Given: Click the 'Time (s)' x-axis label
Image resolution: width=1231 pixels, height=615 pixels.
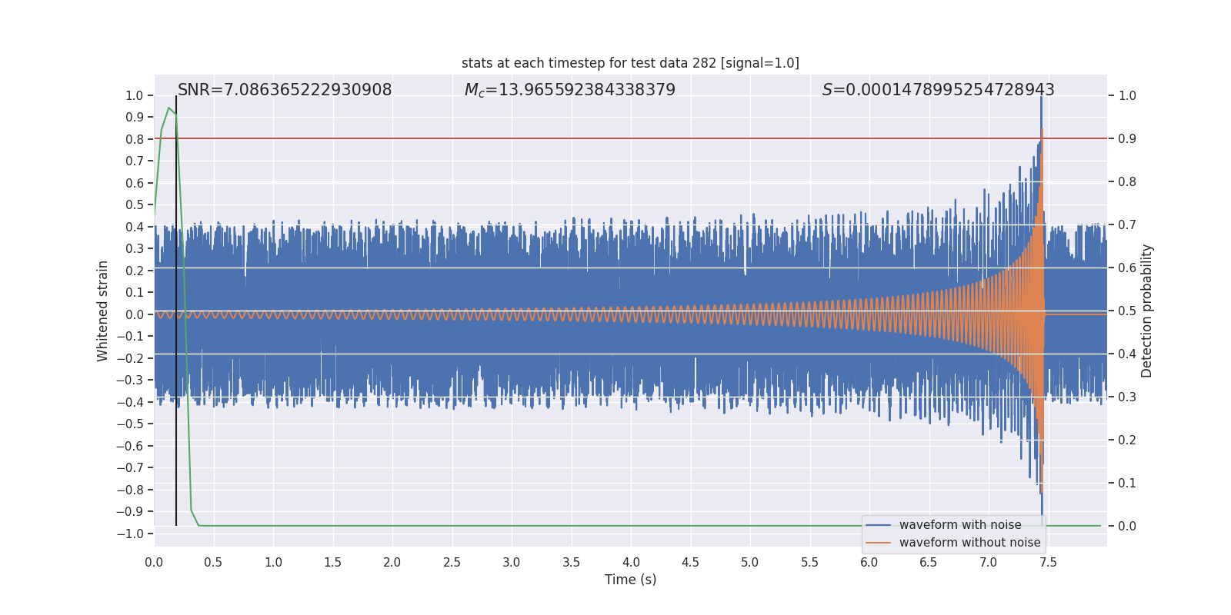Looking at the screenshot, I should 630,580.
